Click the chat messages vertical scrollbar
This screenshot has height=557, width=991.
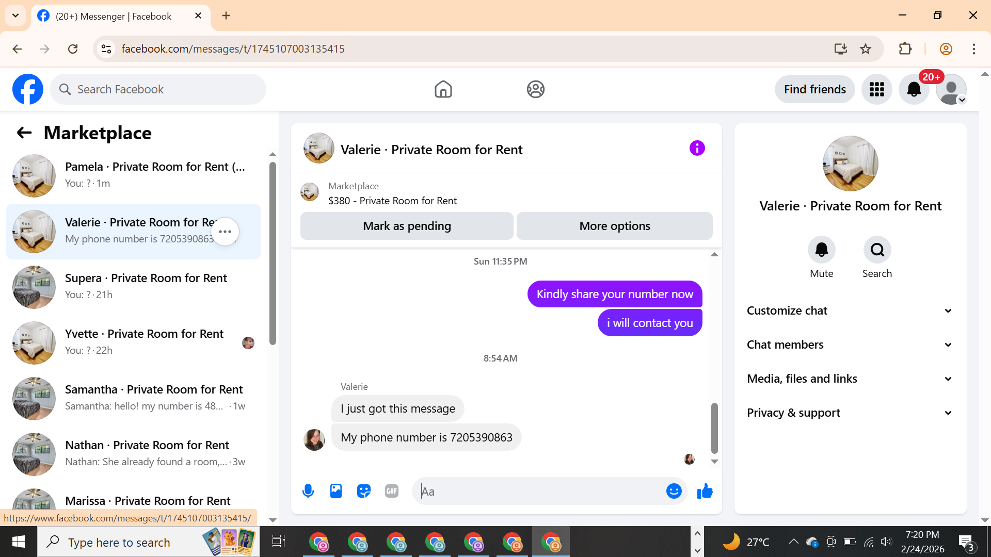click(x=714, y=428)
